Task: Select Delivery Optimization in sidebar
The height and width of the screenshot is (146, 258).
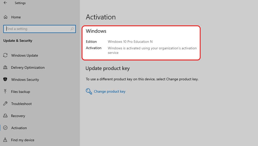Action: click(x=28, y=67)
